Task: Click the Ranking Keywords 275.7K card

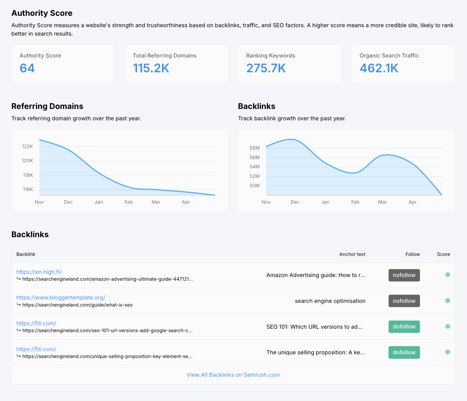Action: coord(290,64)
